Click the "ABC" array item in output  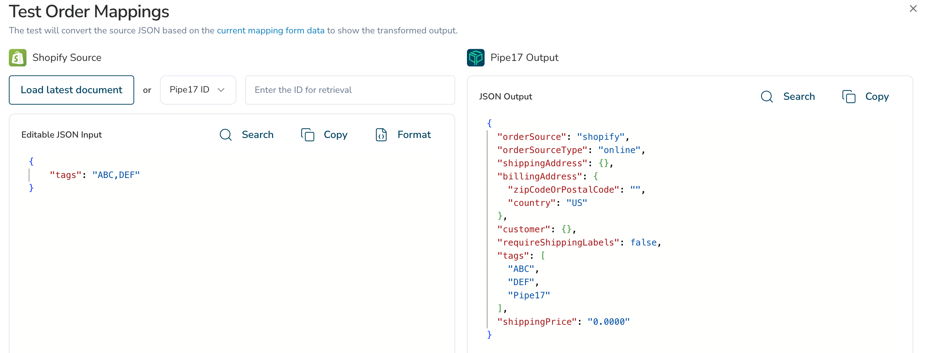coord(521,269)
